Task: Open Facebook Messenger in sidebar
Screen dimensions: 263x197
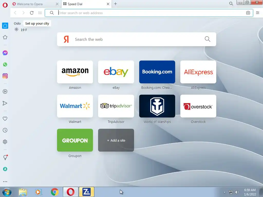Action: point(5,53)
